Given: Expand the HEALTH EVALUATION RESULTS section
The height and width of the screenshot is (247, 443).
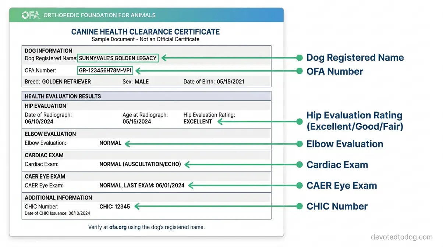Looking at the screenshot, I should pos(63,96).
